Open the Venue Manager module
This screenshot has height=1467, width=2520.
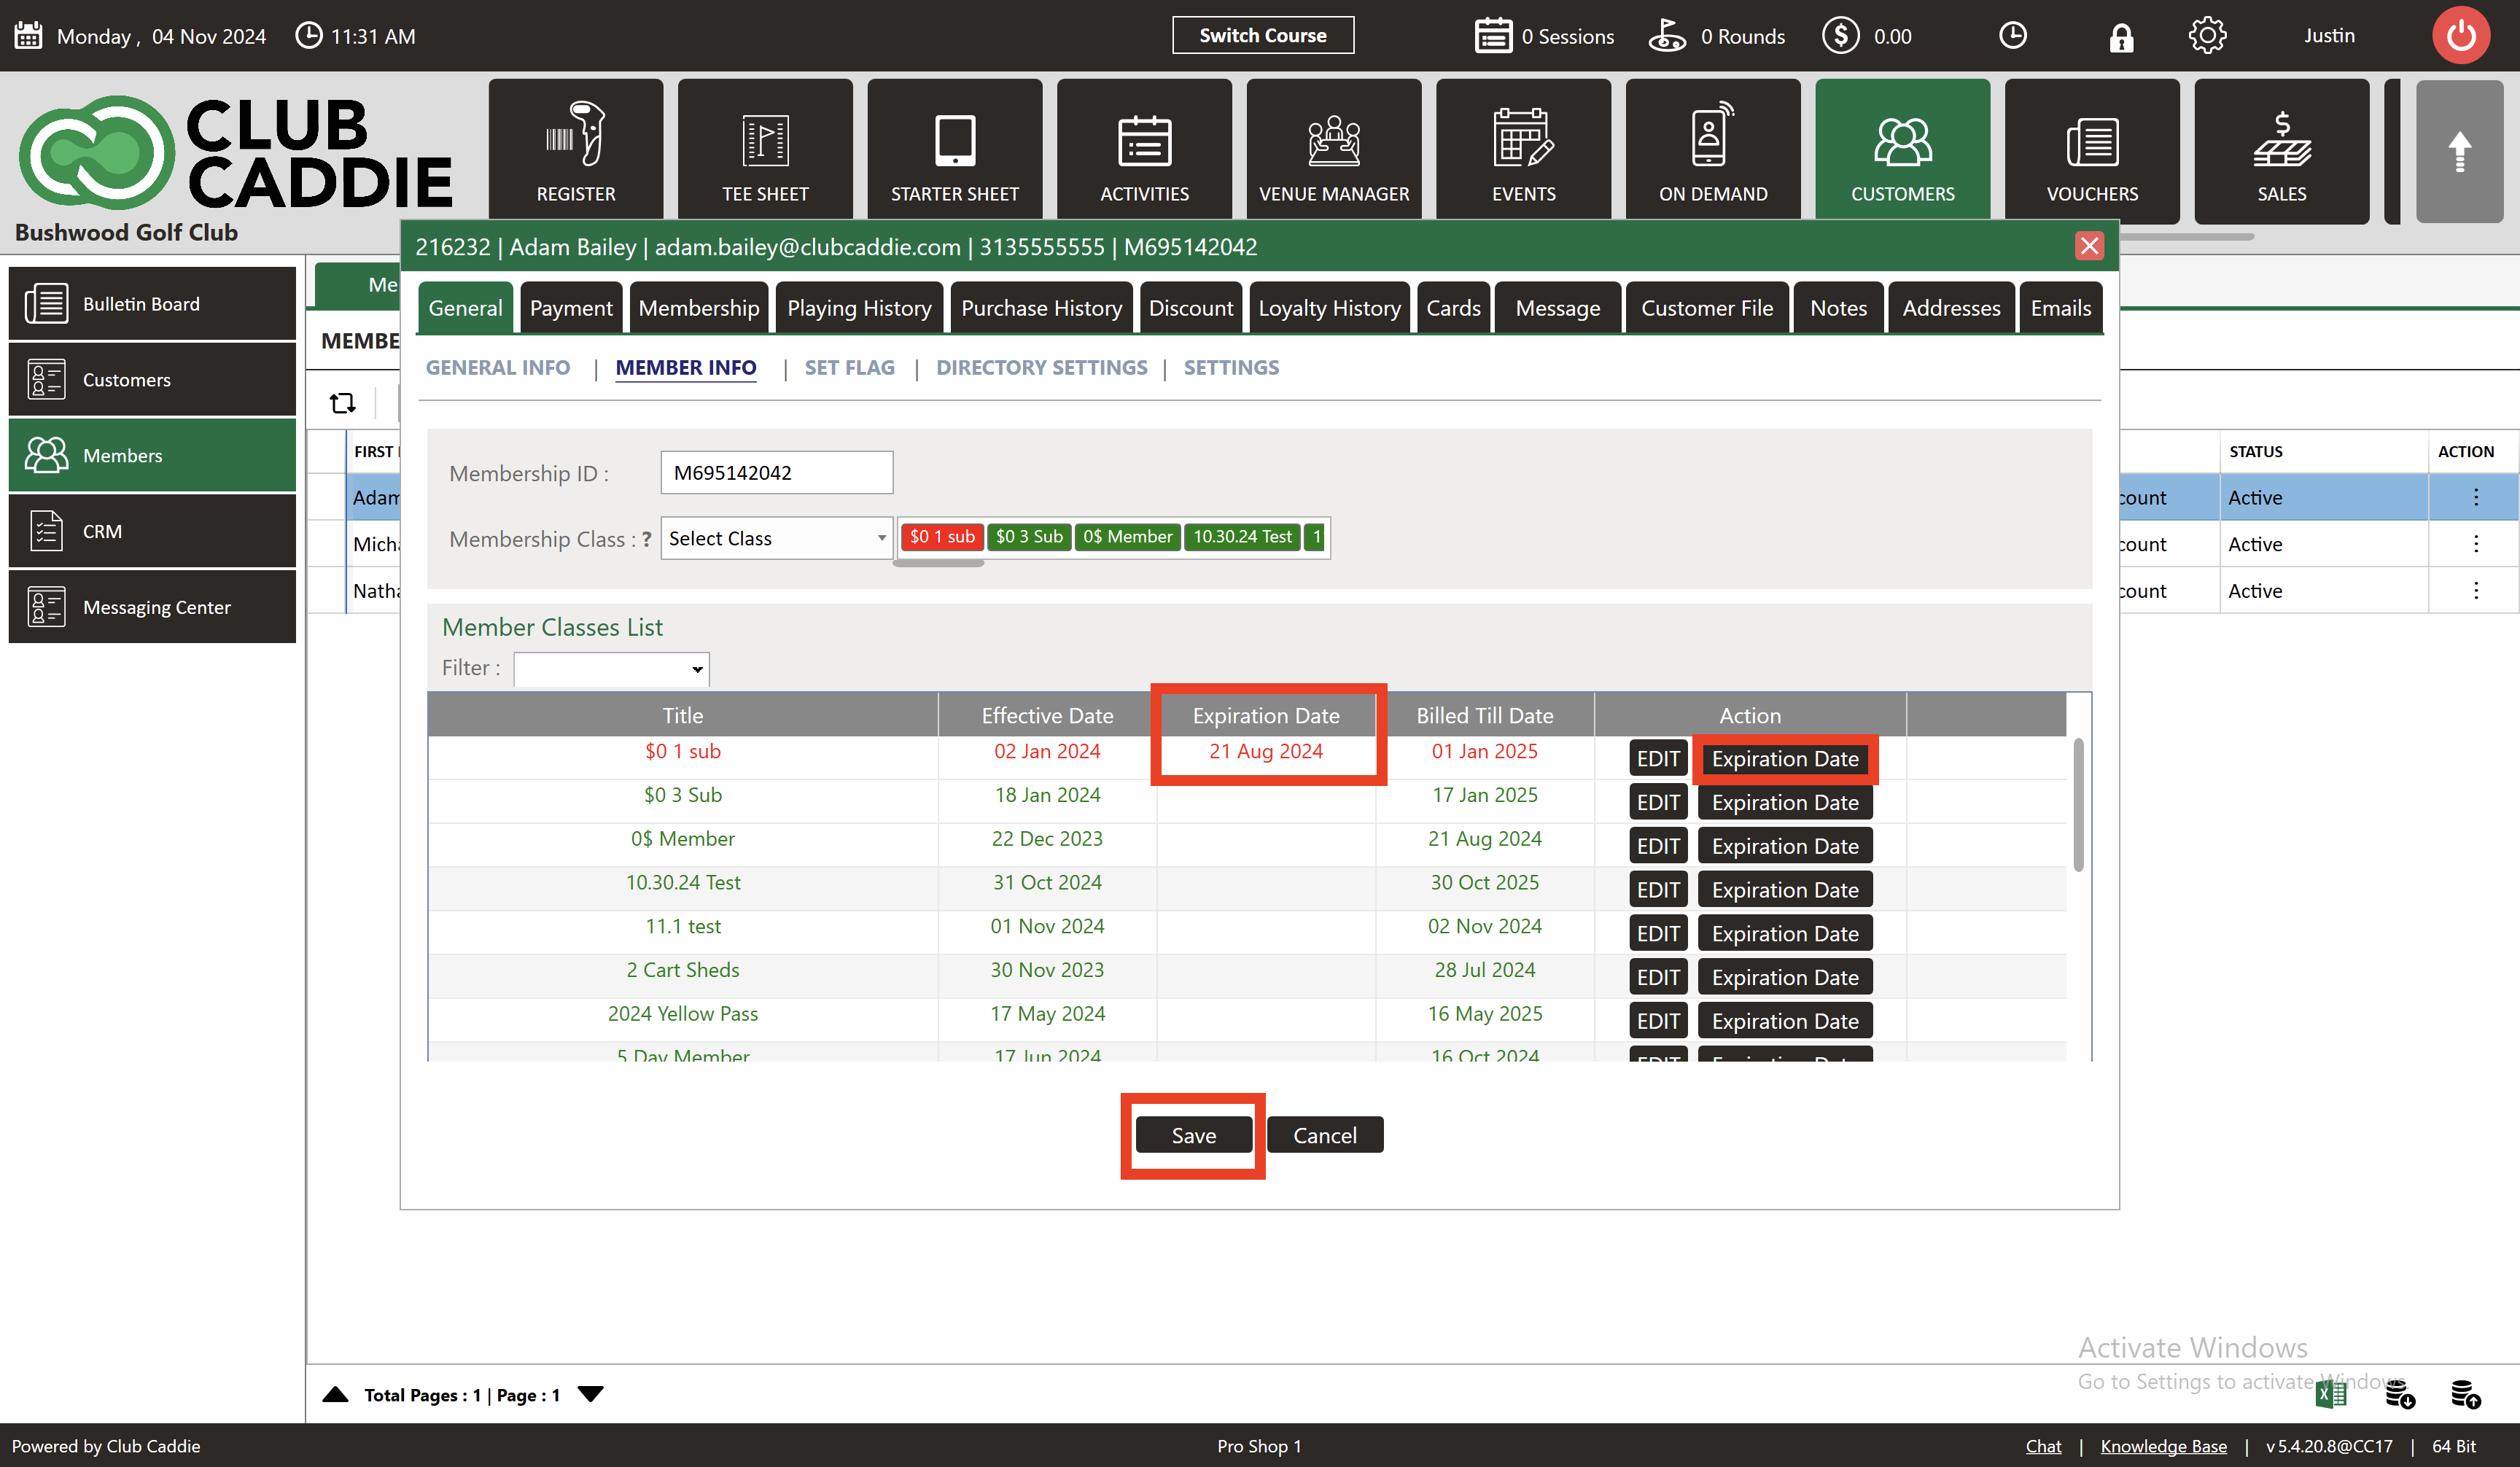(x=1333, y=151)
